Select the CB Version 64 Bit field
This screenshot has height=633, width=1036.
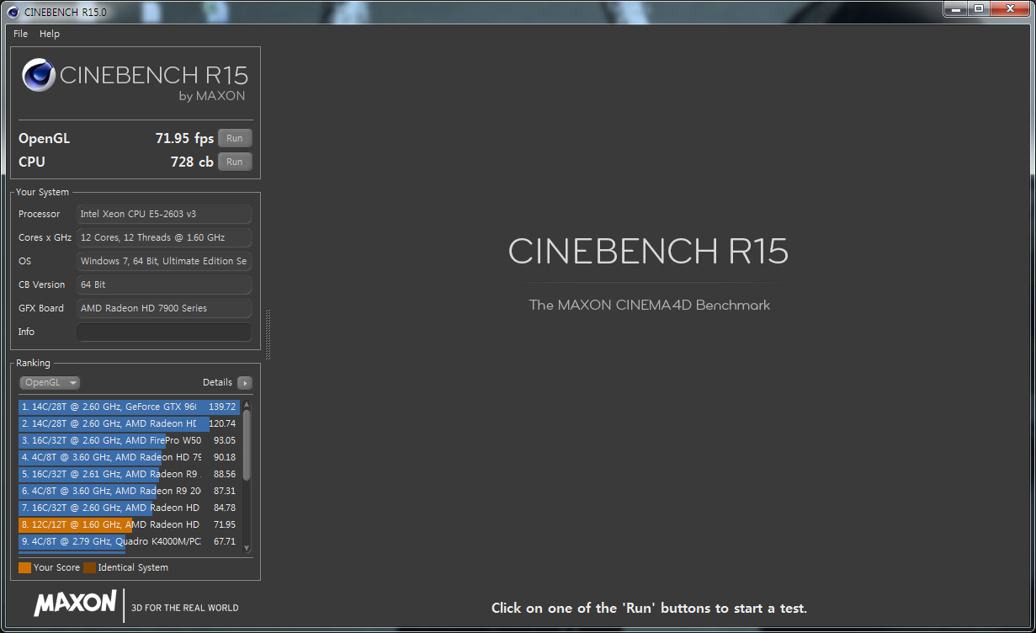tap(164, 285)
